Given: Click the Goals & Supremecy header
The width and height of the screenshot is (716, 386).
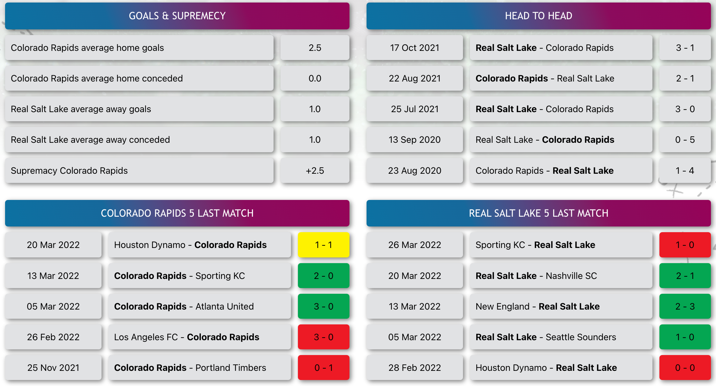Looking at the screenshot, I should tap(177, 16).
